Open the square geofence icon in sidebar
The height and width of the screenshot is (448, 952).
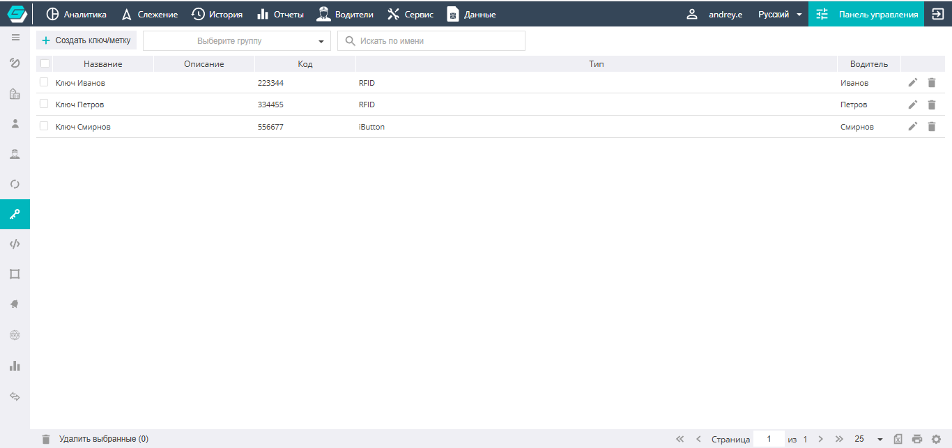(x=15, y=274)
